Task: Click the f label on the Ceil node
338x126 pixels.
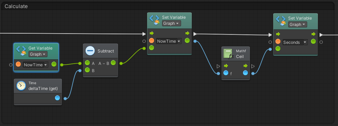Action: 231,74
